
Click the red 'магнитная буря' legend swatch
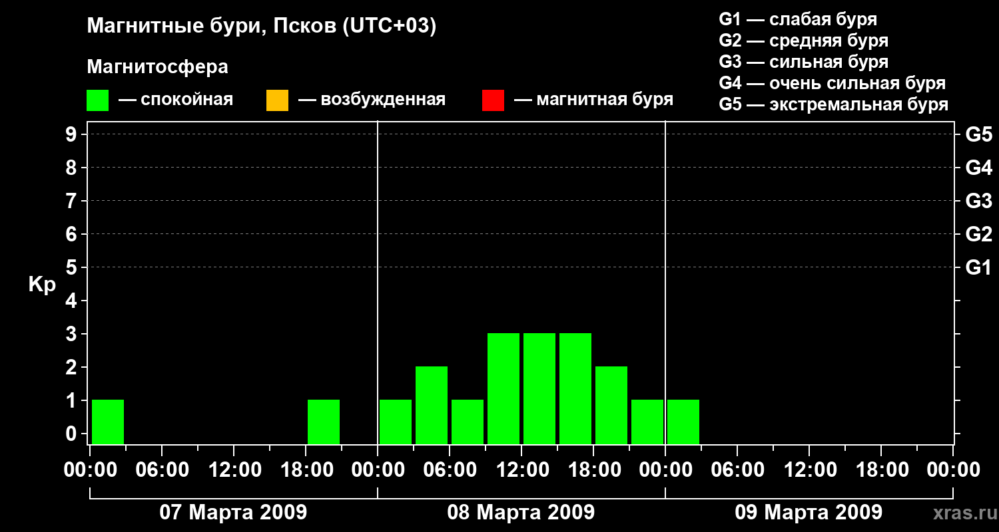(x=493, y=100)
